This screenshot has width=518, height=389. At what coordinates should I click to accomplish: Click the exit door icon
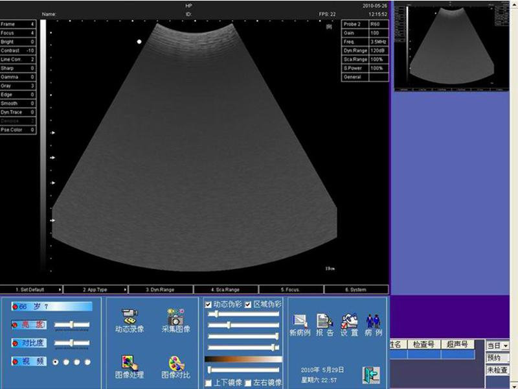point(370,375)
